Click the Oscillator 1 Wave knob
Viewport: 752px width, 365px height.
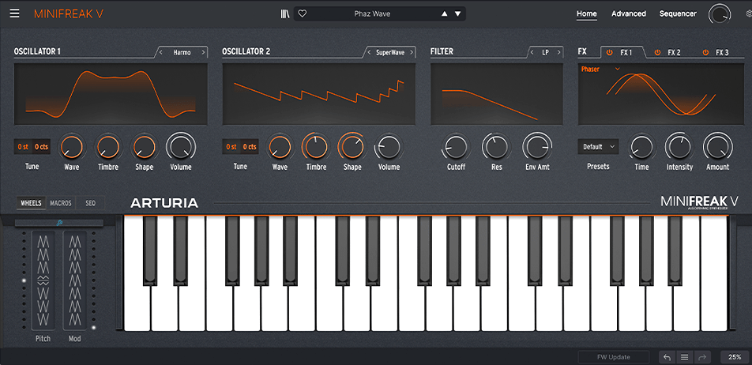pos(72,147)
